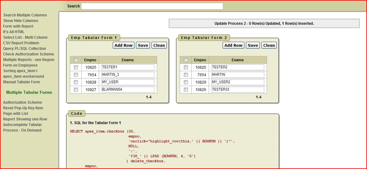Click pagination 1-4 in Form 2
The height and width of the screenshot is (169, 367).
tap(258, 97)
